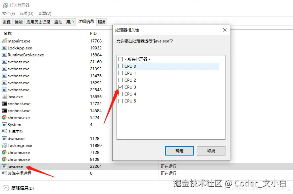Switch to the 应用历史记录 tab
Viewport: 293px width, 194px height.
click(38, 22)
